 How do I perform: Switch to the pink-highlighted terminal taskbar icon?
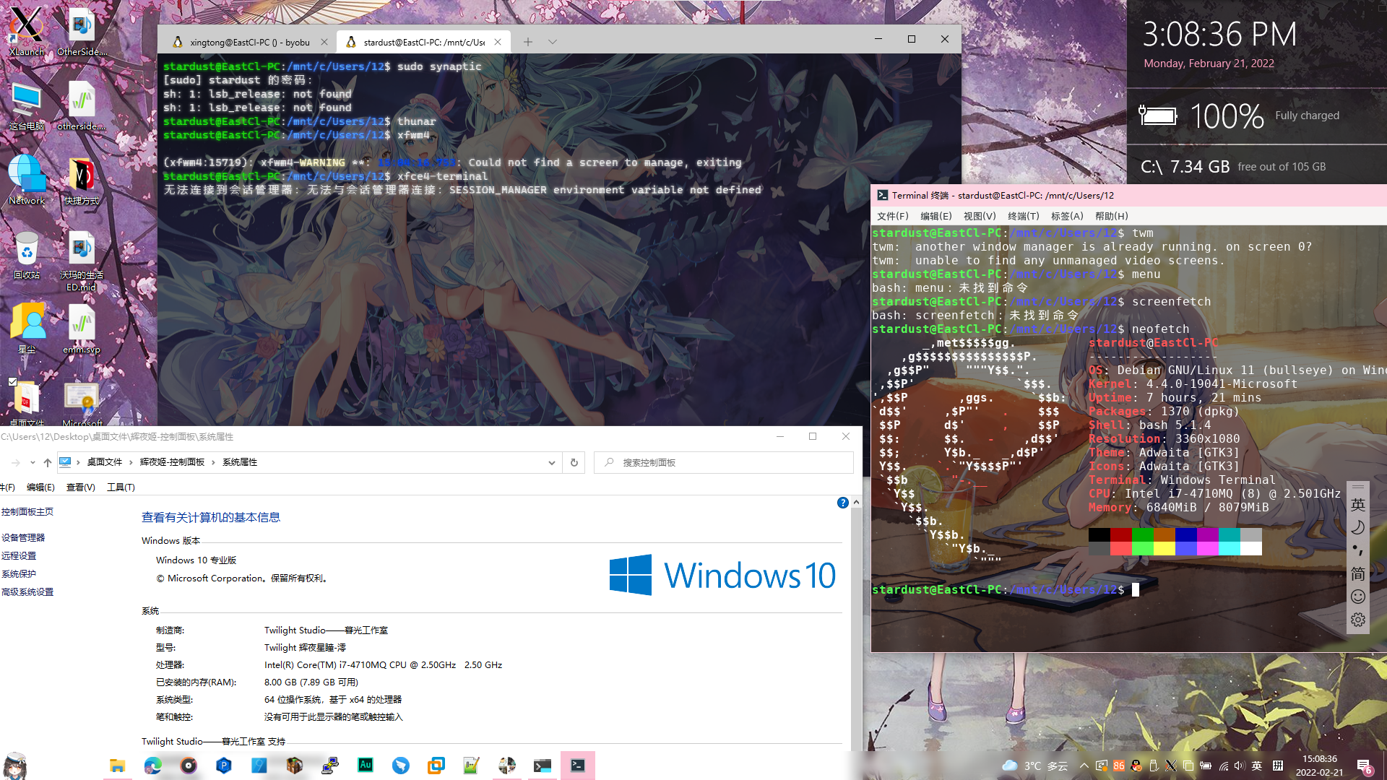coord(577,765)
